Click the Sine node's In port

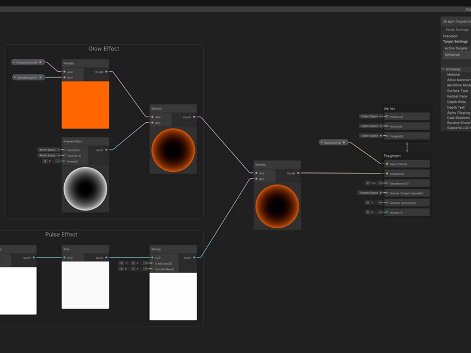click(65, 258)
